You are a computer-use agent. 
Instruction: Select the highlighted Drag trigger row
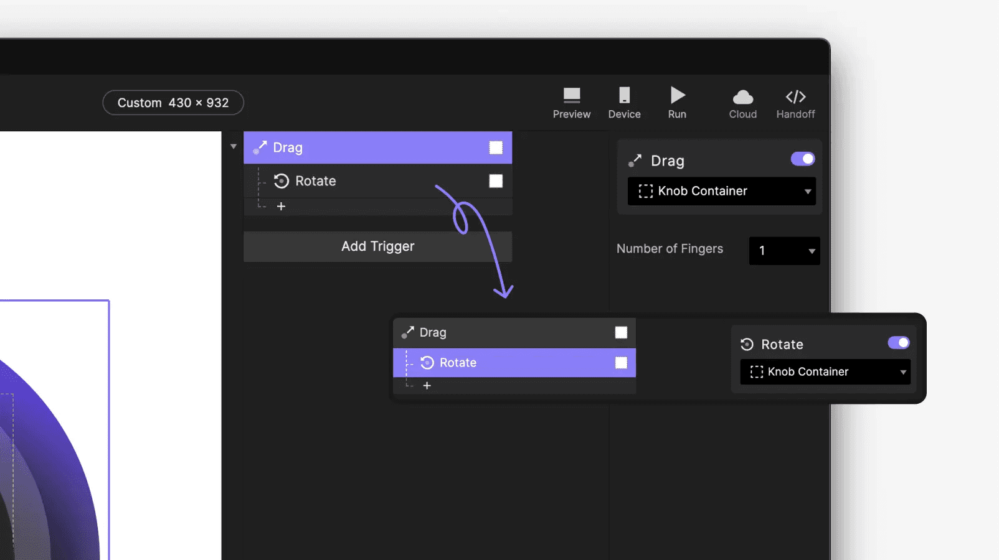(x=377, y=147)
